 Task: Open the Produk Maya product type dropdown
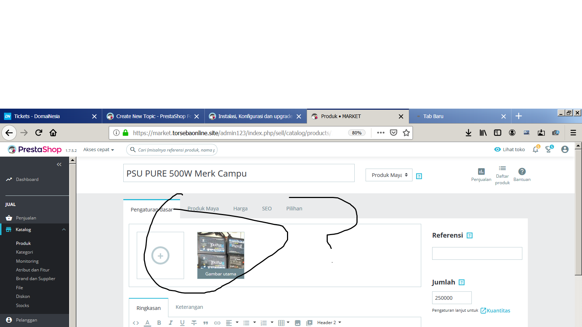tap(389, 175)
